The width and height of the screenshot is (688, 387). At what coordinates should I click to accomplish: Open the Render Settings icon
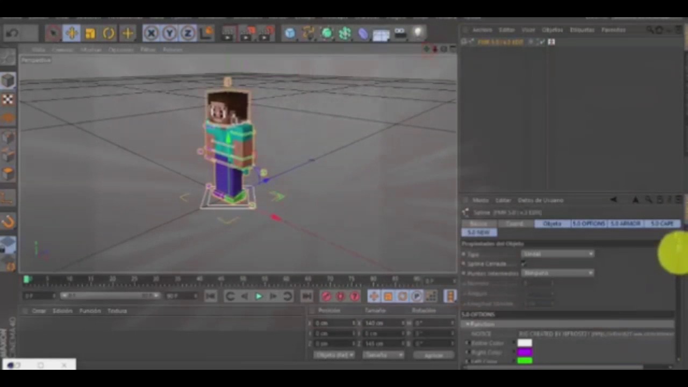coord(267,33)
